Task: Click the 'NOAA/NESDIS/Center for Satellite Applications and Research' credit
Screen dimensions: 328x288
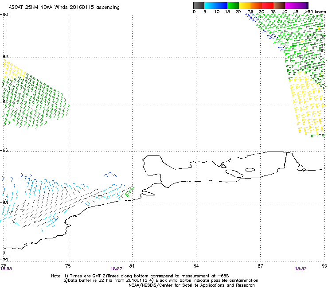Action: (191, 285)
